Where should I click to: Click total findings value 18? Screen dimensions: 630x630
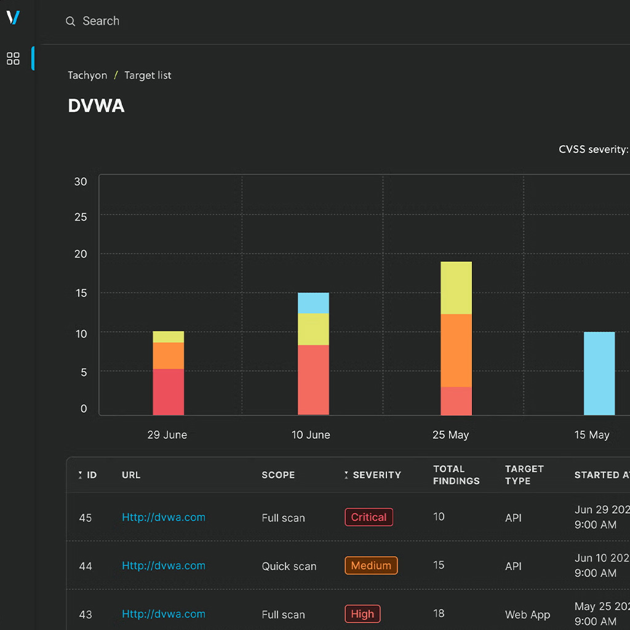pos(439,613)
